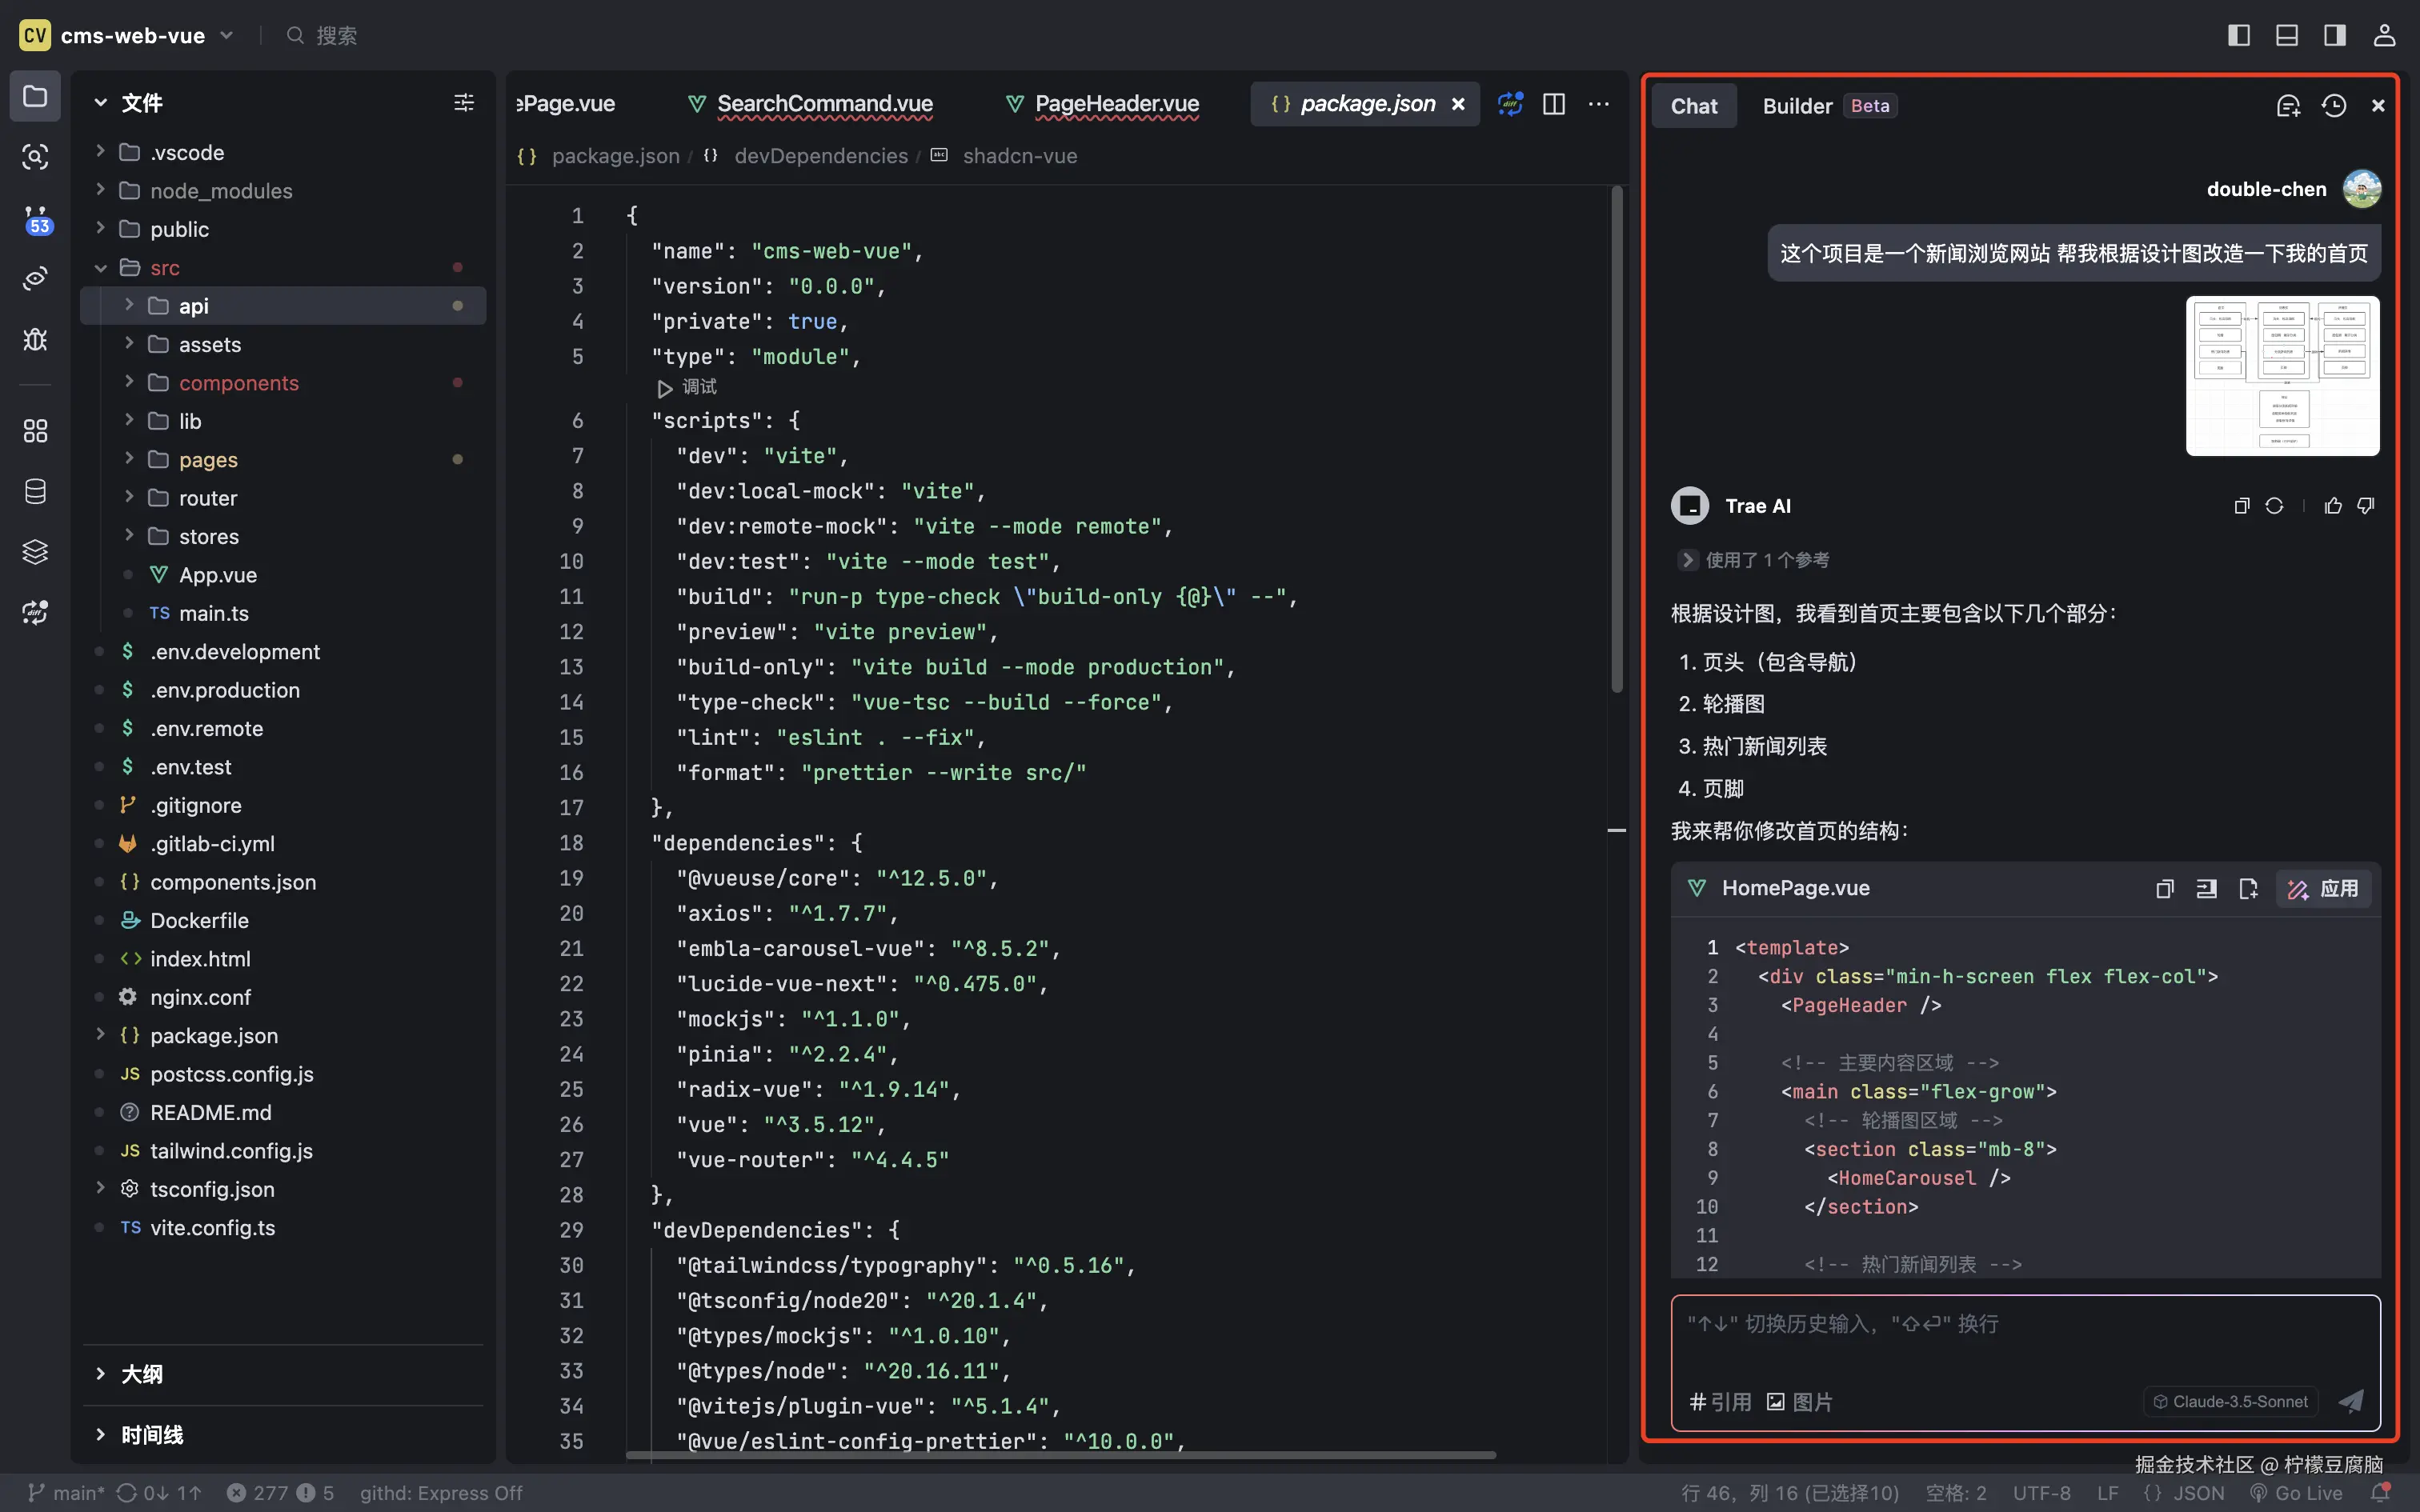The height and width of the screenshot is (1512, 2420).
Task: Copy HomePage.vue code block
Action: click(2165, 889)
